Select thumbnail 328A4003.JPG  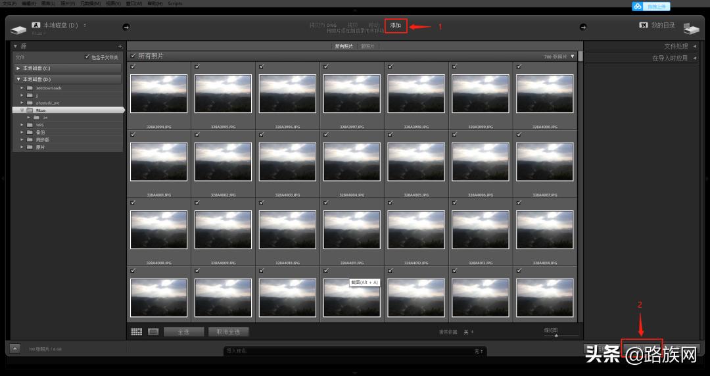[x=287, y=162]
